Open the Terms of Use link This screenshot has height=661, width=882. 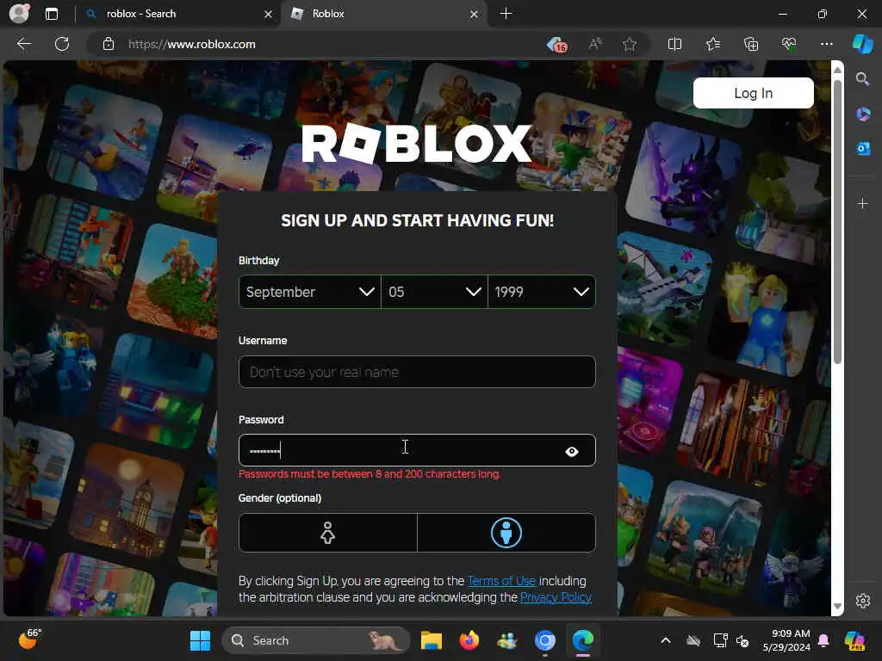click(x=502, y=581)
